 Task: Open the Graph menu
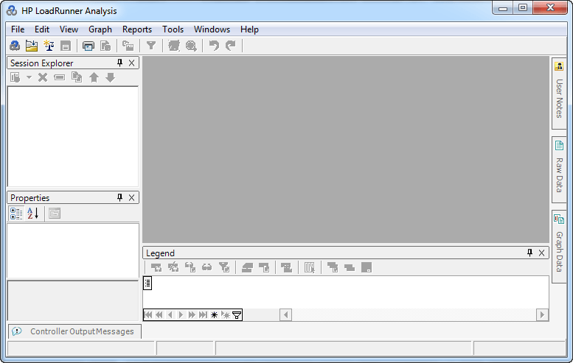[x=100, y=29]
